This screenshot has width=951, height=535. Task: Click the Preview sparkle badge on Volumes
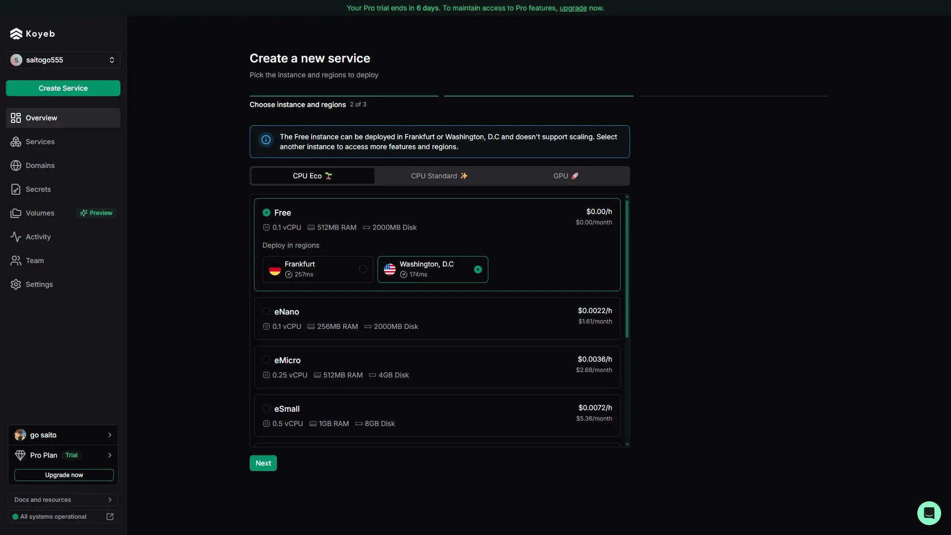click(x=97, y=213)
